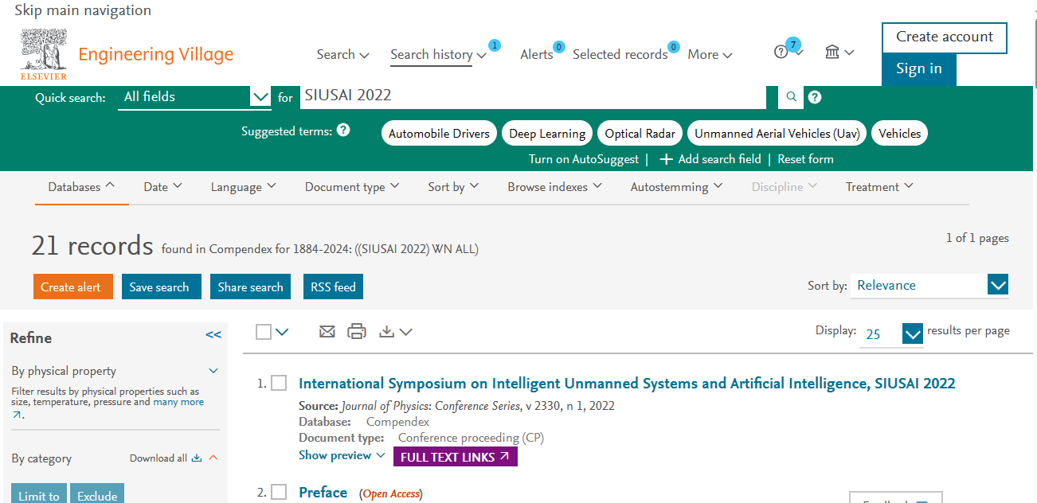
Task: Expand the Document type filter dropdown
Action: click(352, 187)
